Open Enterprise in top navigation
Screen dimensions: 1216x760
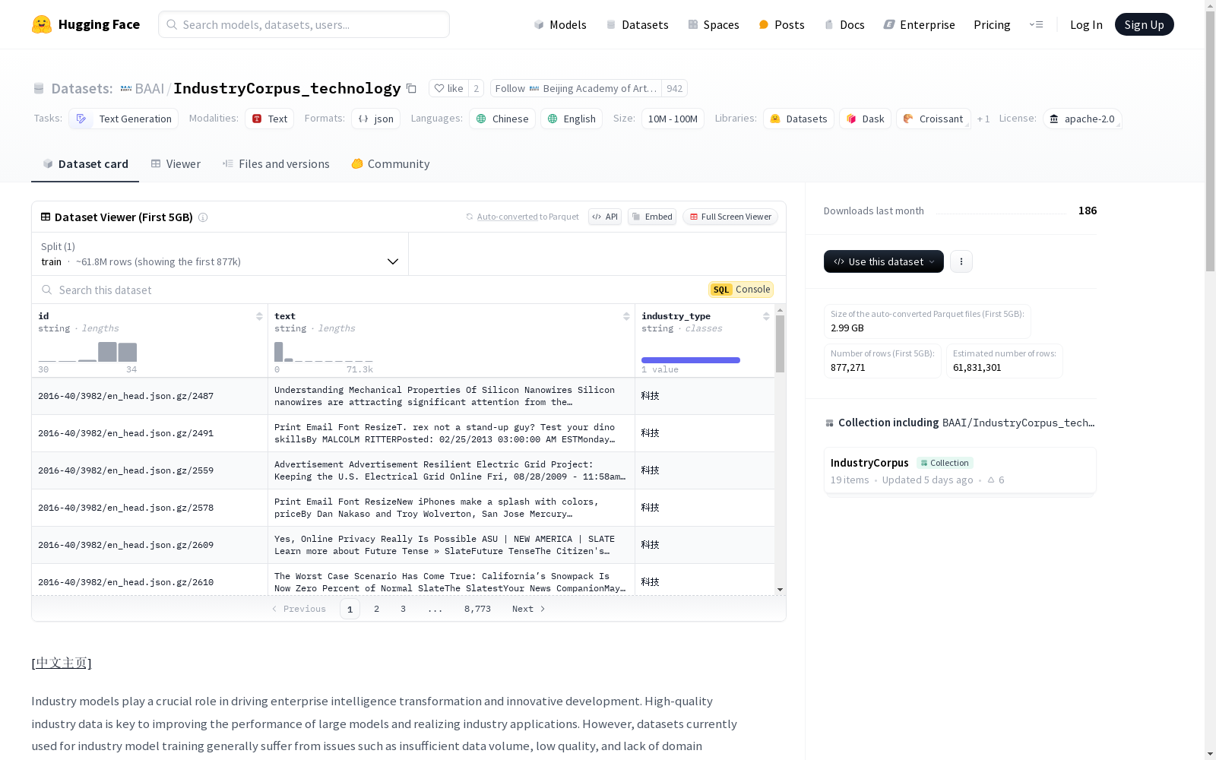(x=919, y=24)
